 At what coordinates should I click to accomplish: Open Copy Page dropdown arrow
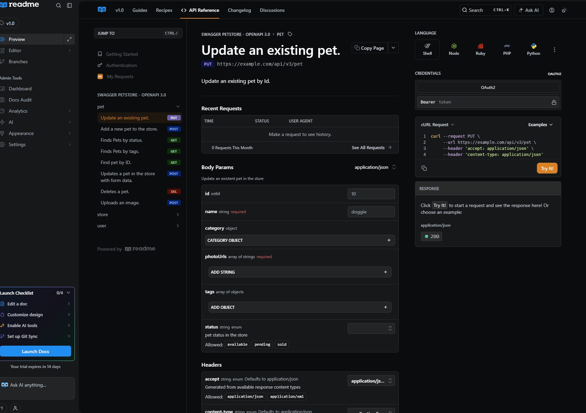(393, 48)
